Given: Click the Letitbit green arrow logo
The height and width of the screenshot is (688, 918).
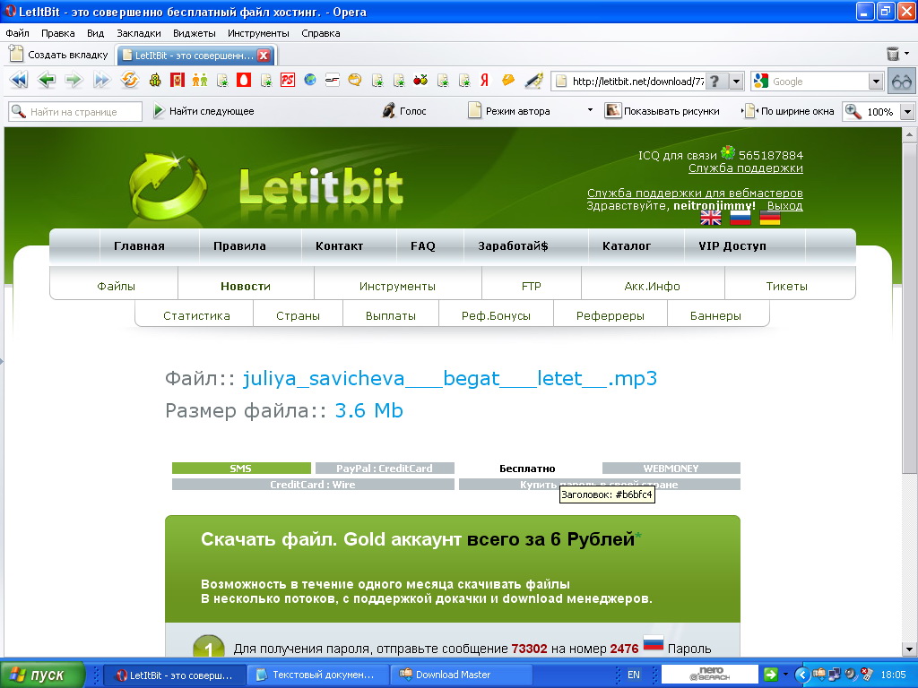Looking at the screenshot, I should (167, 187).
